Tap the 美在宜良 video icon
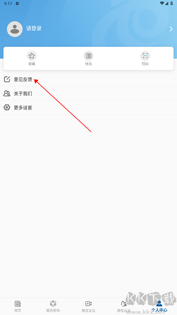The height and width of the screenshot is (315, 177). click(88, 303)
